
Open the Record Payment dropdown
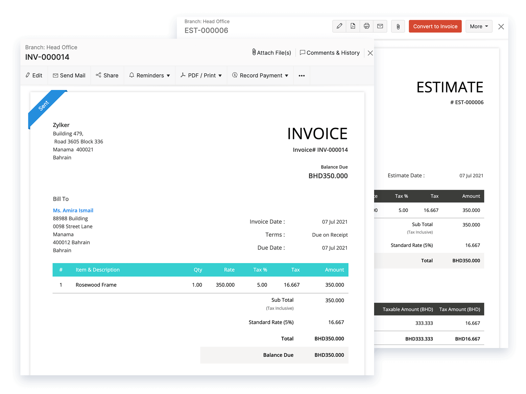click(x=260, y=75)
